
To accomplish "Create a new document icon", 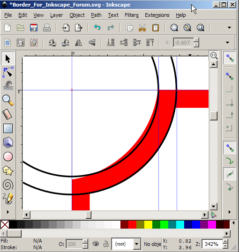I will tap(7, 28).
